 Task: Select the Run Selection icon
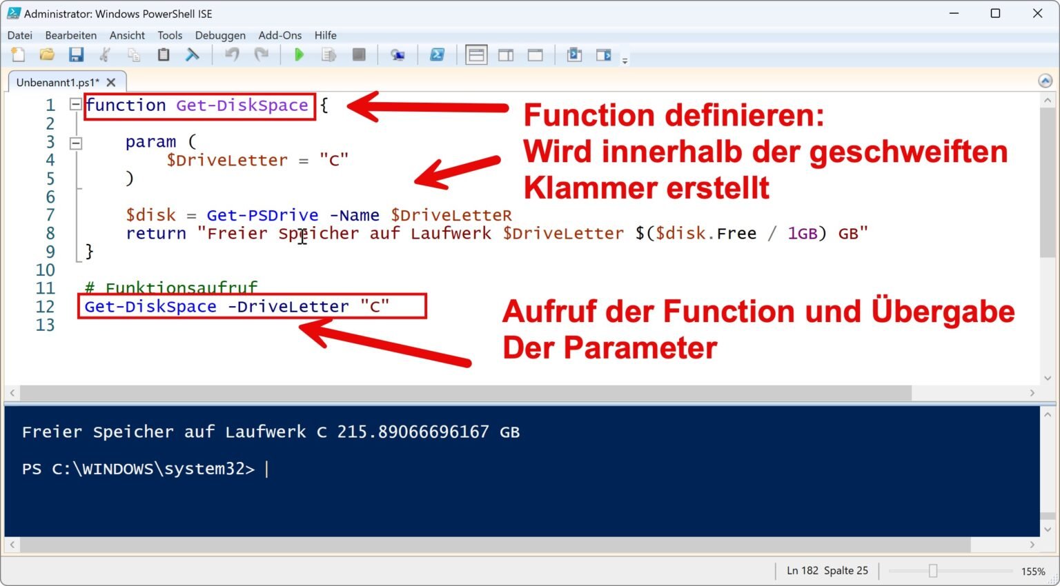coord(329,55)
